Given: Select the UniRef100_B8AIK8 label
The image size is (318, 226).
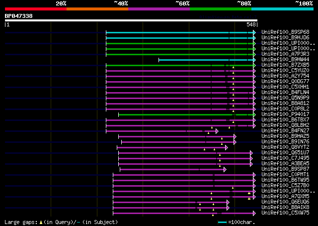Looking at the screenshot, I should 285,208.
